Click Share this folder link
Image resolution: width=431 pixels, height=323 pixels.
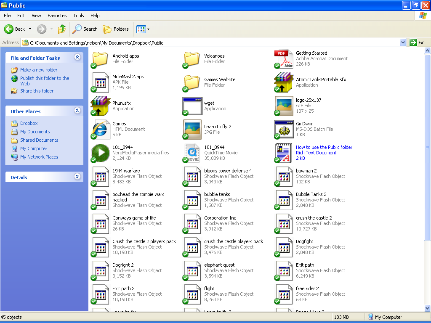tap(37, 91)
